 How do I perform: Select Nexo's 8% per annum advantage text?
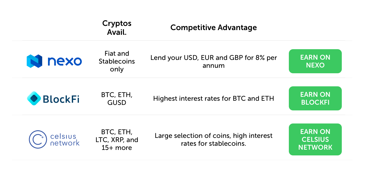coord(214,61)
